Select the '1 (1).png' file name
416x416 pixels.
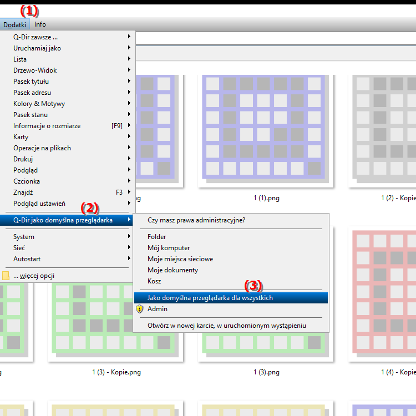[266, 198]
